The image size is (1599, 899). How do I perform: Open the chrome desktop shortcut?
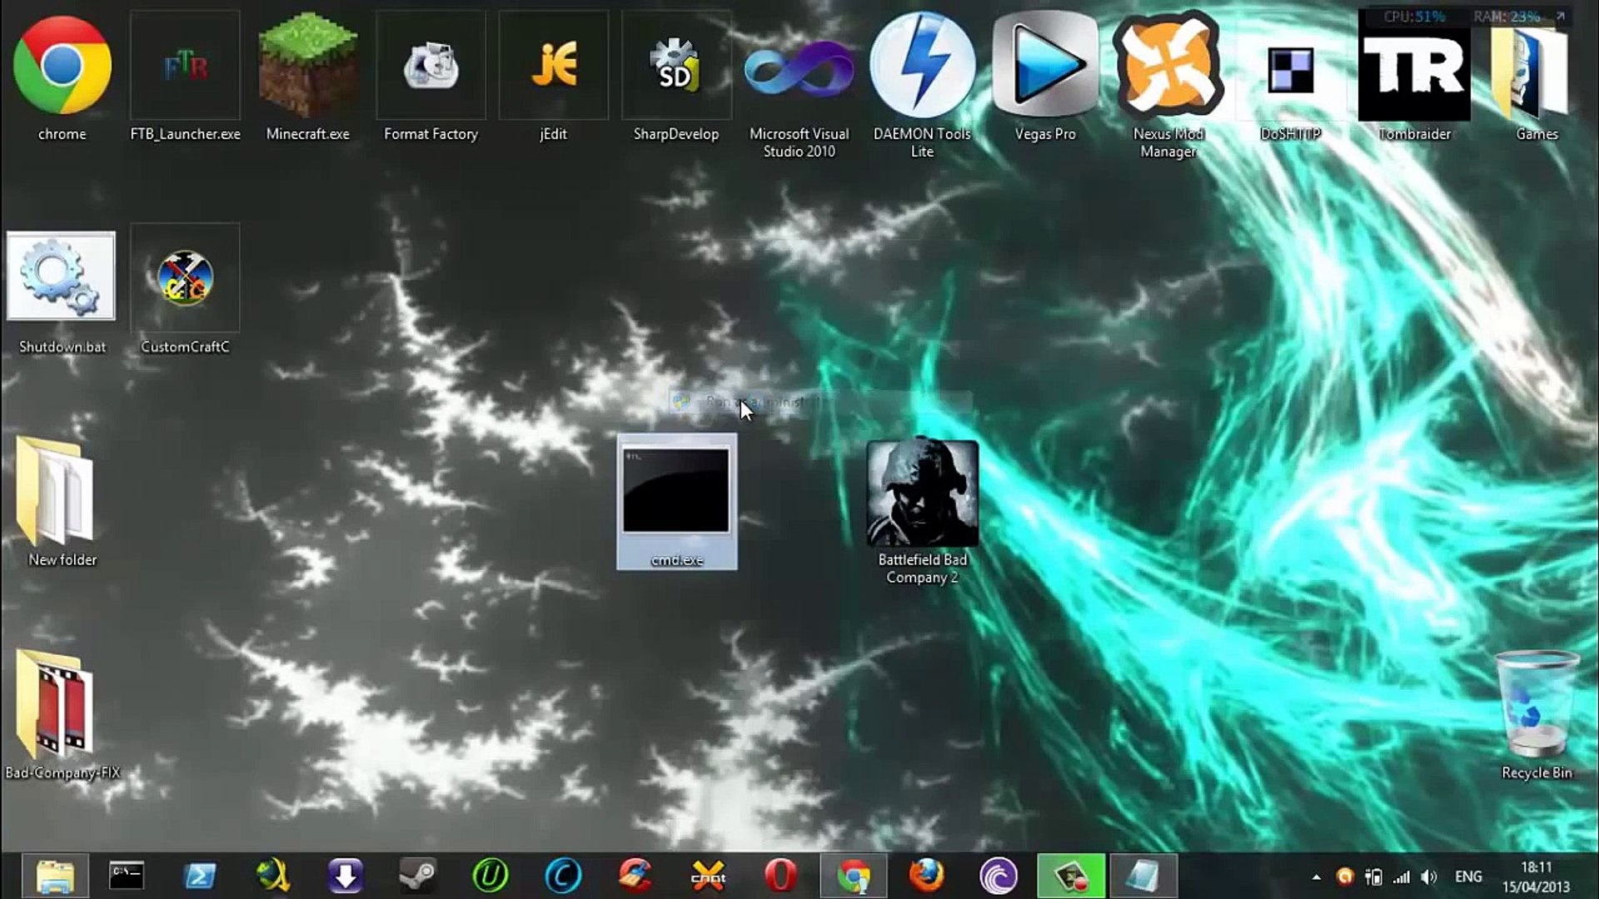click(62, 65)
